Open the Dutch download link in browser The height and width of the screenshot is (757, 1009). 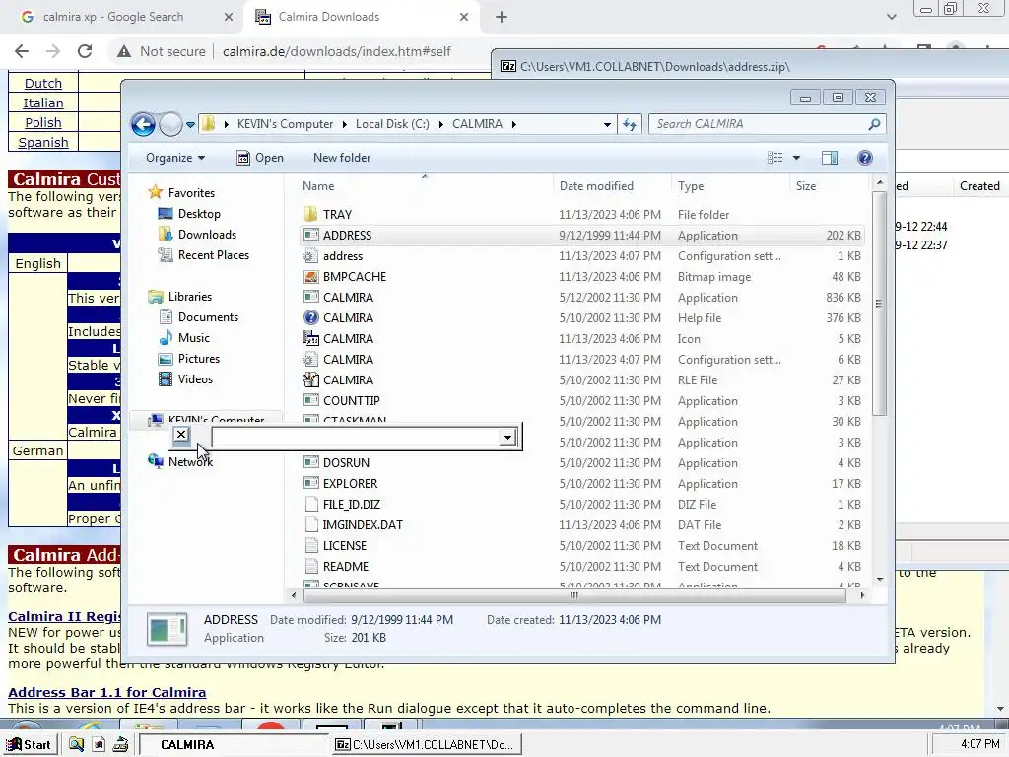click(x=43, y=83)
